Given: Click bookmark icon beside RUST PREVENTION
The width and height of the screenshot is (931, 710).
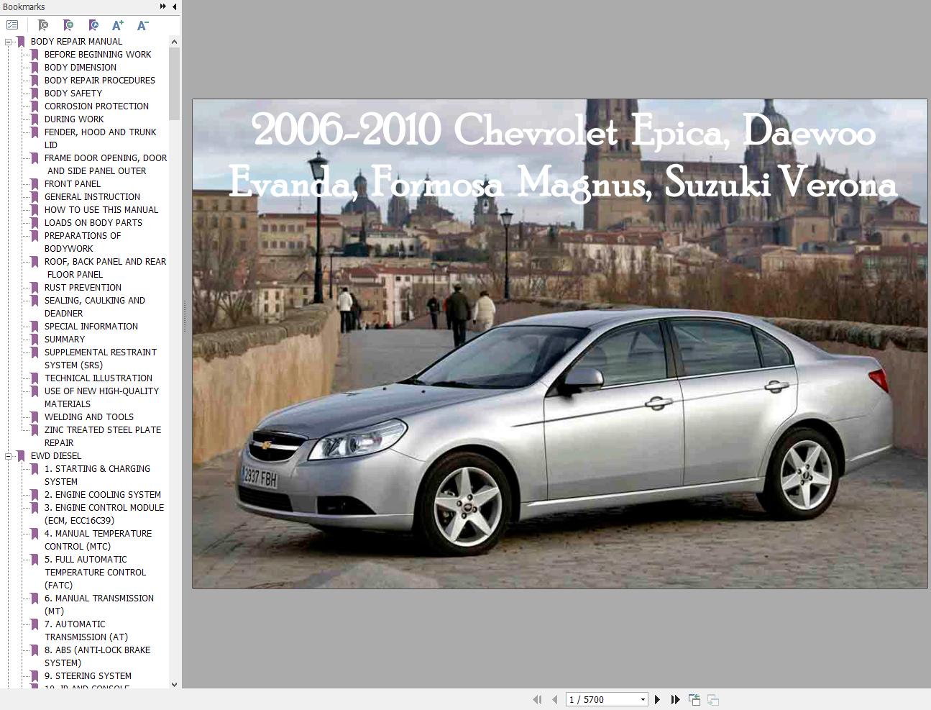Looking at the screenshot, I should pyautogui.click(x=34, y=288).
